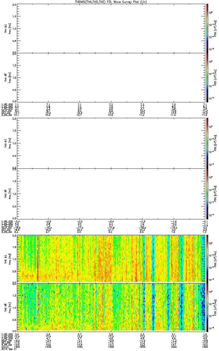Click the 'hhmm' time row label
This screenshot has height=351, width=219.
[4, 347]
